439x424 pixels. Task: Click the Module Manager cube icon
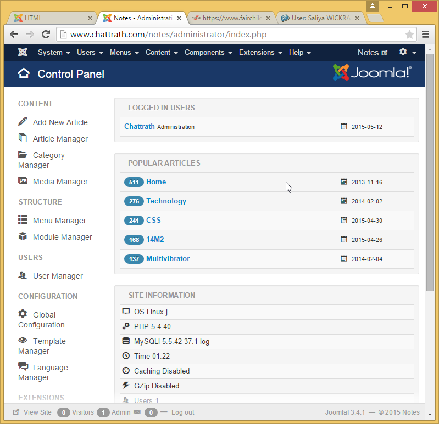pos(23,237)
